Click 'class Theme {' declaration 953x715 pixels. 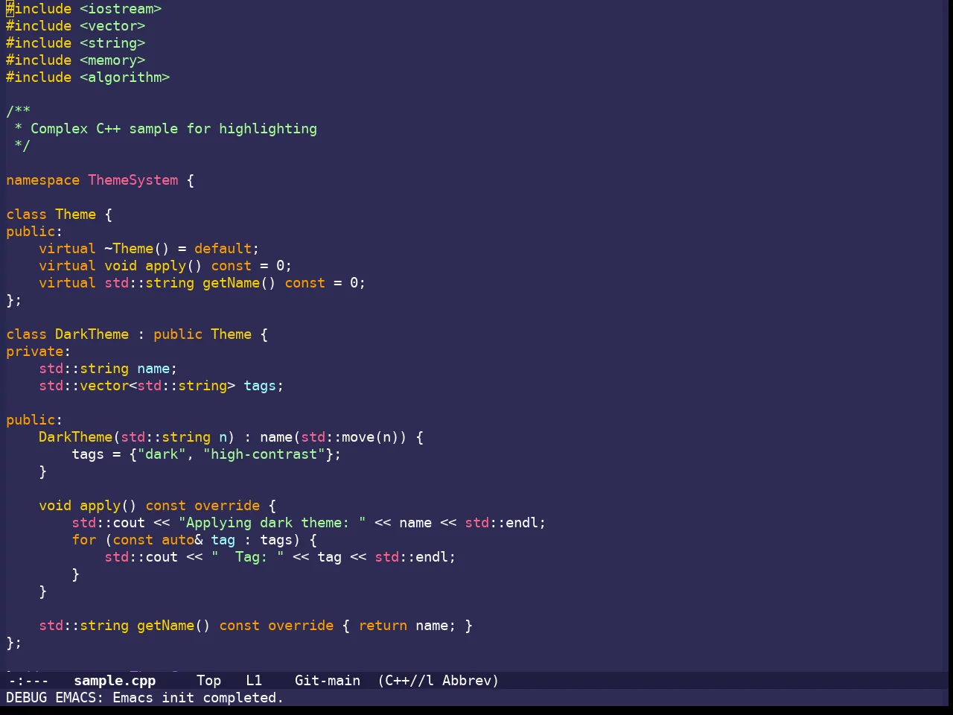click(x=60, y=214)
